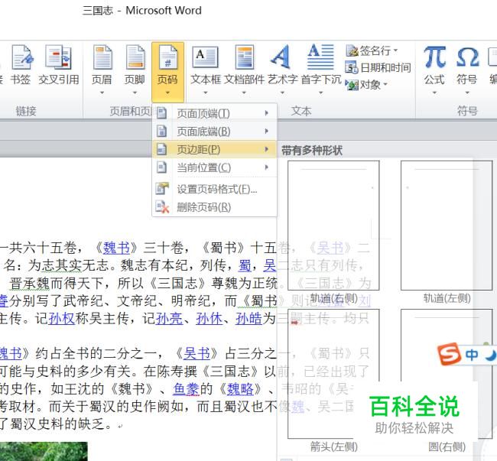This screenshot has height=461, width=497.
Task: Open dropdown arrow next to 签名行
Action: (395, 50)
